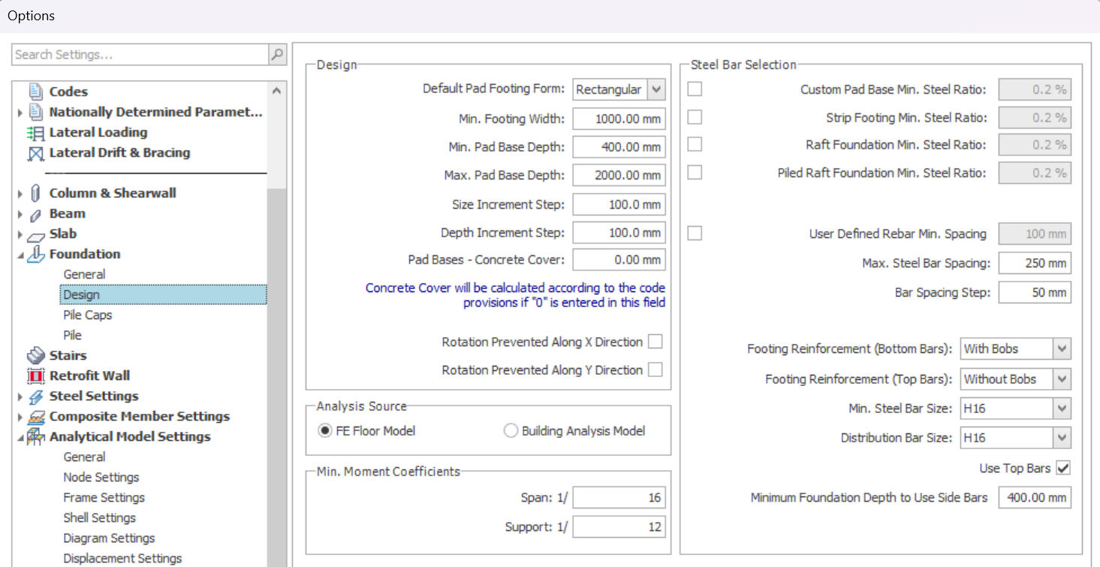This screenshot has width=1100, height=567.
Task: Enable Rotation Prevented Along X Direction
Action: [655, 342]
